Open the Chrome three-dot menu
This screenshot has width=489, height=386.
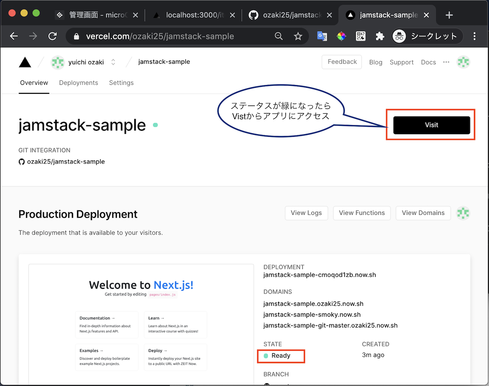[x=474, y=36]
